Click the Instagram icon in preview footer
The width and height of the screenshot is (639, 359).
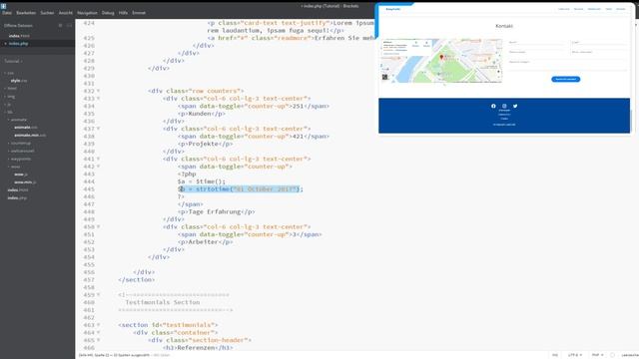(x=504, y=106)
